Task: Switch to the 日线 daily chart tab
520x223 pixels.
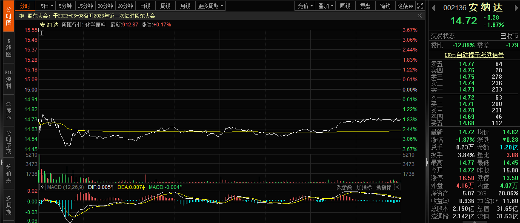Action: pyautogui.click(x=145, y=6)
